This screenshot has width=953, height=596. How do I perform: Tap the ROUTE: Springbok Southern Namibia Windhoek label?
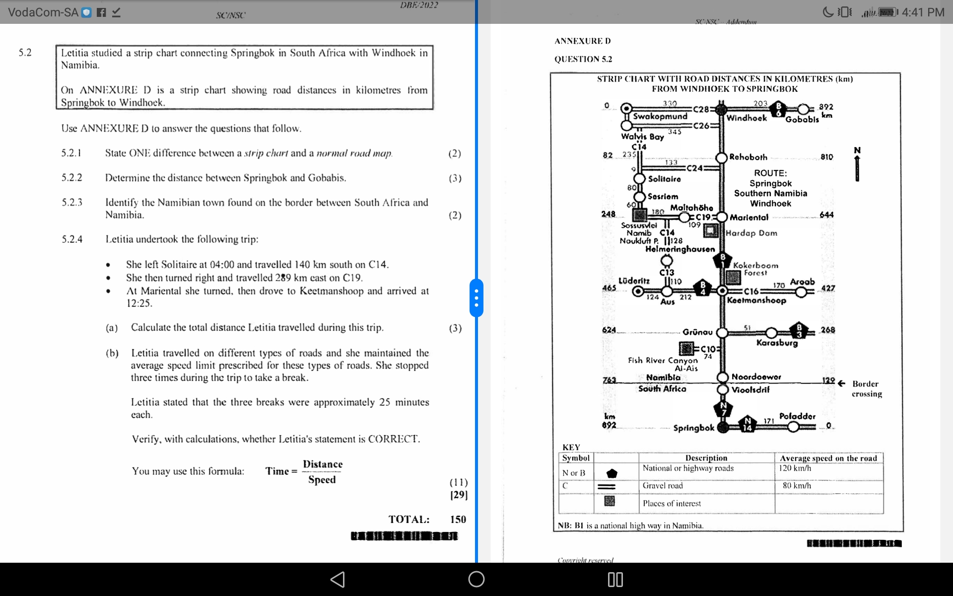coord(770,188)
